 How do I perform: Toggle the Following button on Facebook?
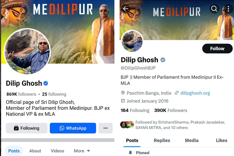tap(27, 128)
